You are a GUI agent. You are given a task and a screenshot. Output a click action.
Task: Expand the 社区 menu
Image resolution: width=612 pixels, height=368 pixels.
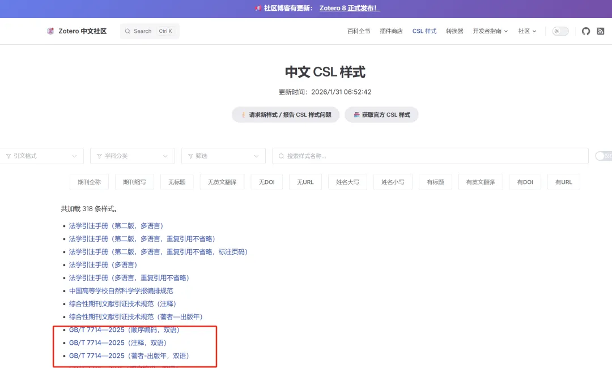[528, 31]
